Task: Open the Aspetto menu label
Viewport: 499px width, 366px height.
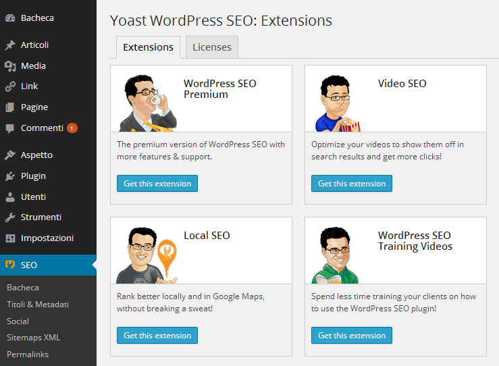Action: click(x=36, y=155)
